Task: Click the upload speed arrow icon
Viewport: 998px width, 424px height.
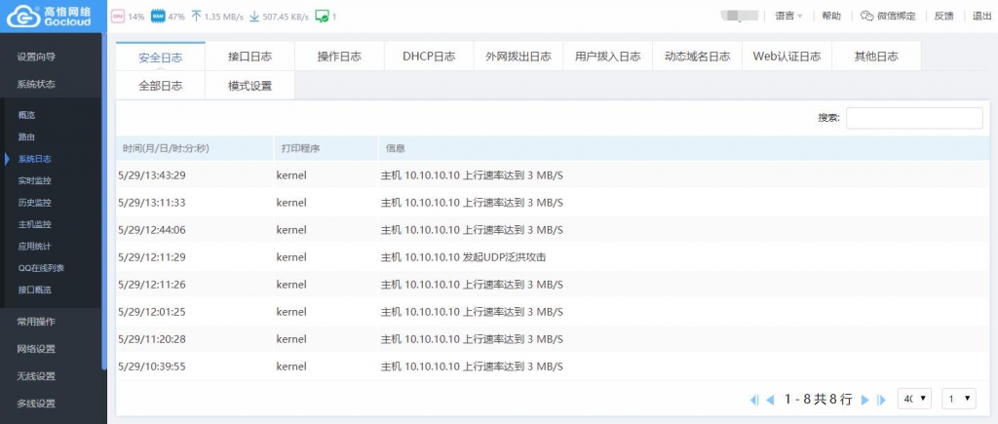Action: pos(197,17)
